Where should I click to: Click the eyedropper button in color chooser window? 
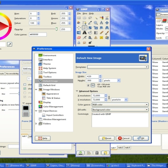click(x=10, y=45)
